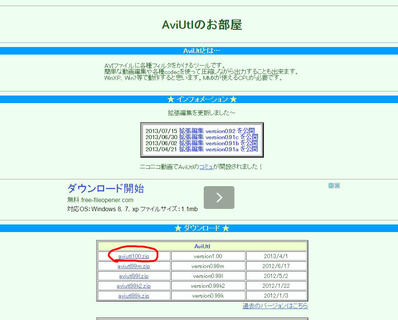Click the AviUtlのお部屋 page title
Screen dimensions: 398x320
[202, 25]
